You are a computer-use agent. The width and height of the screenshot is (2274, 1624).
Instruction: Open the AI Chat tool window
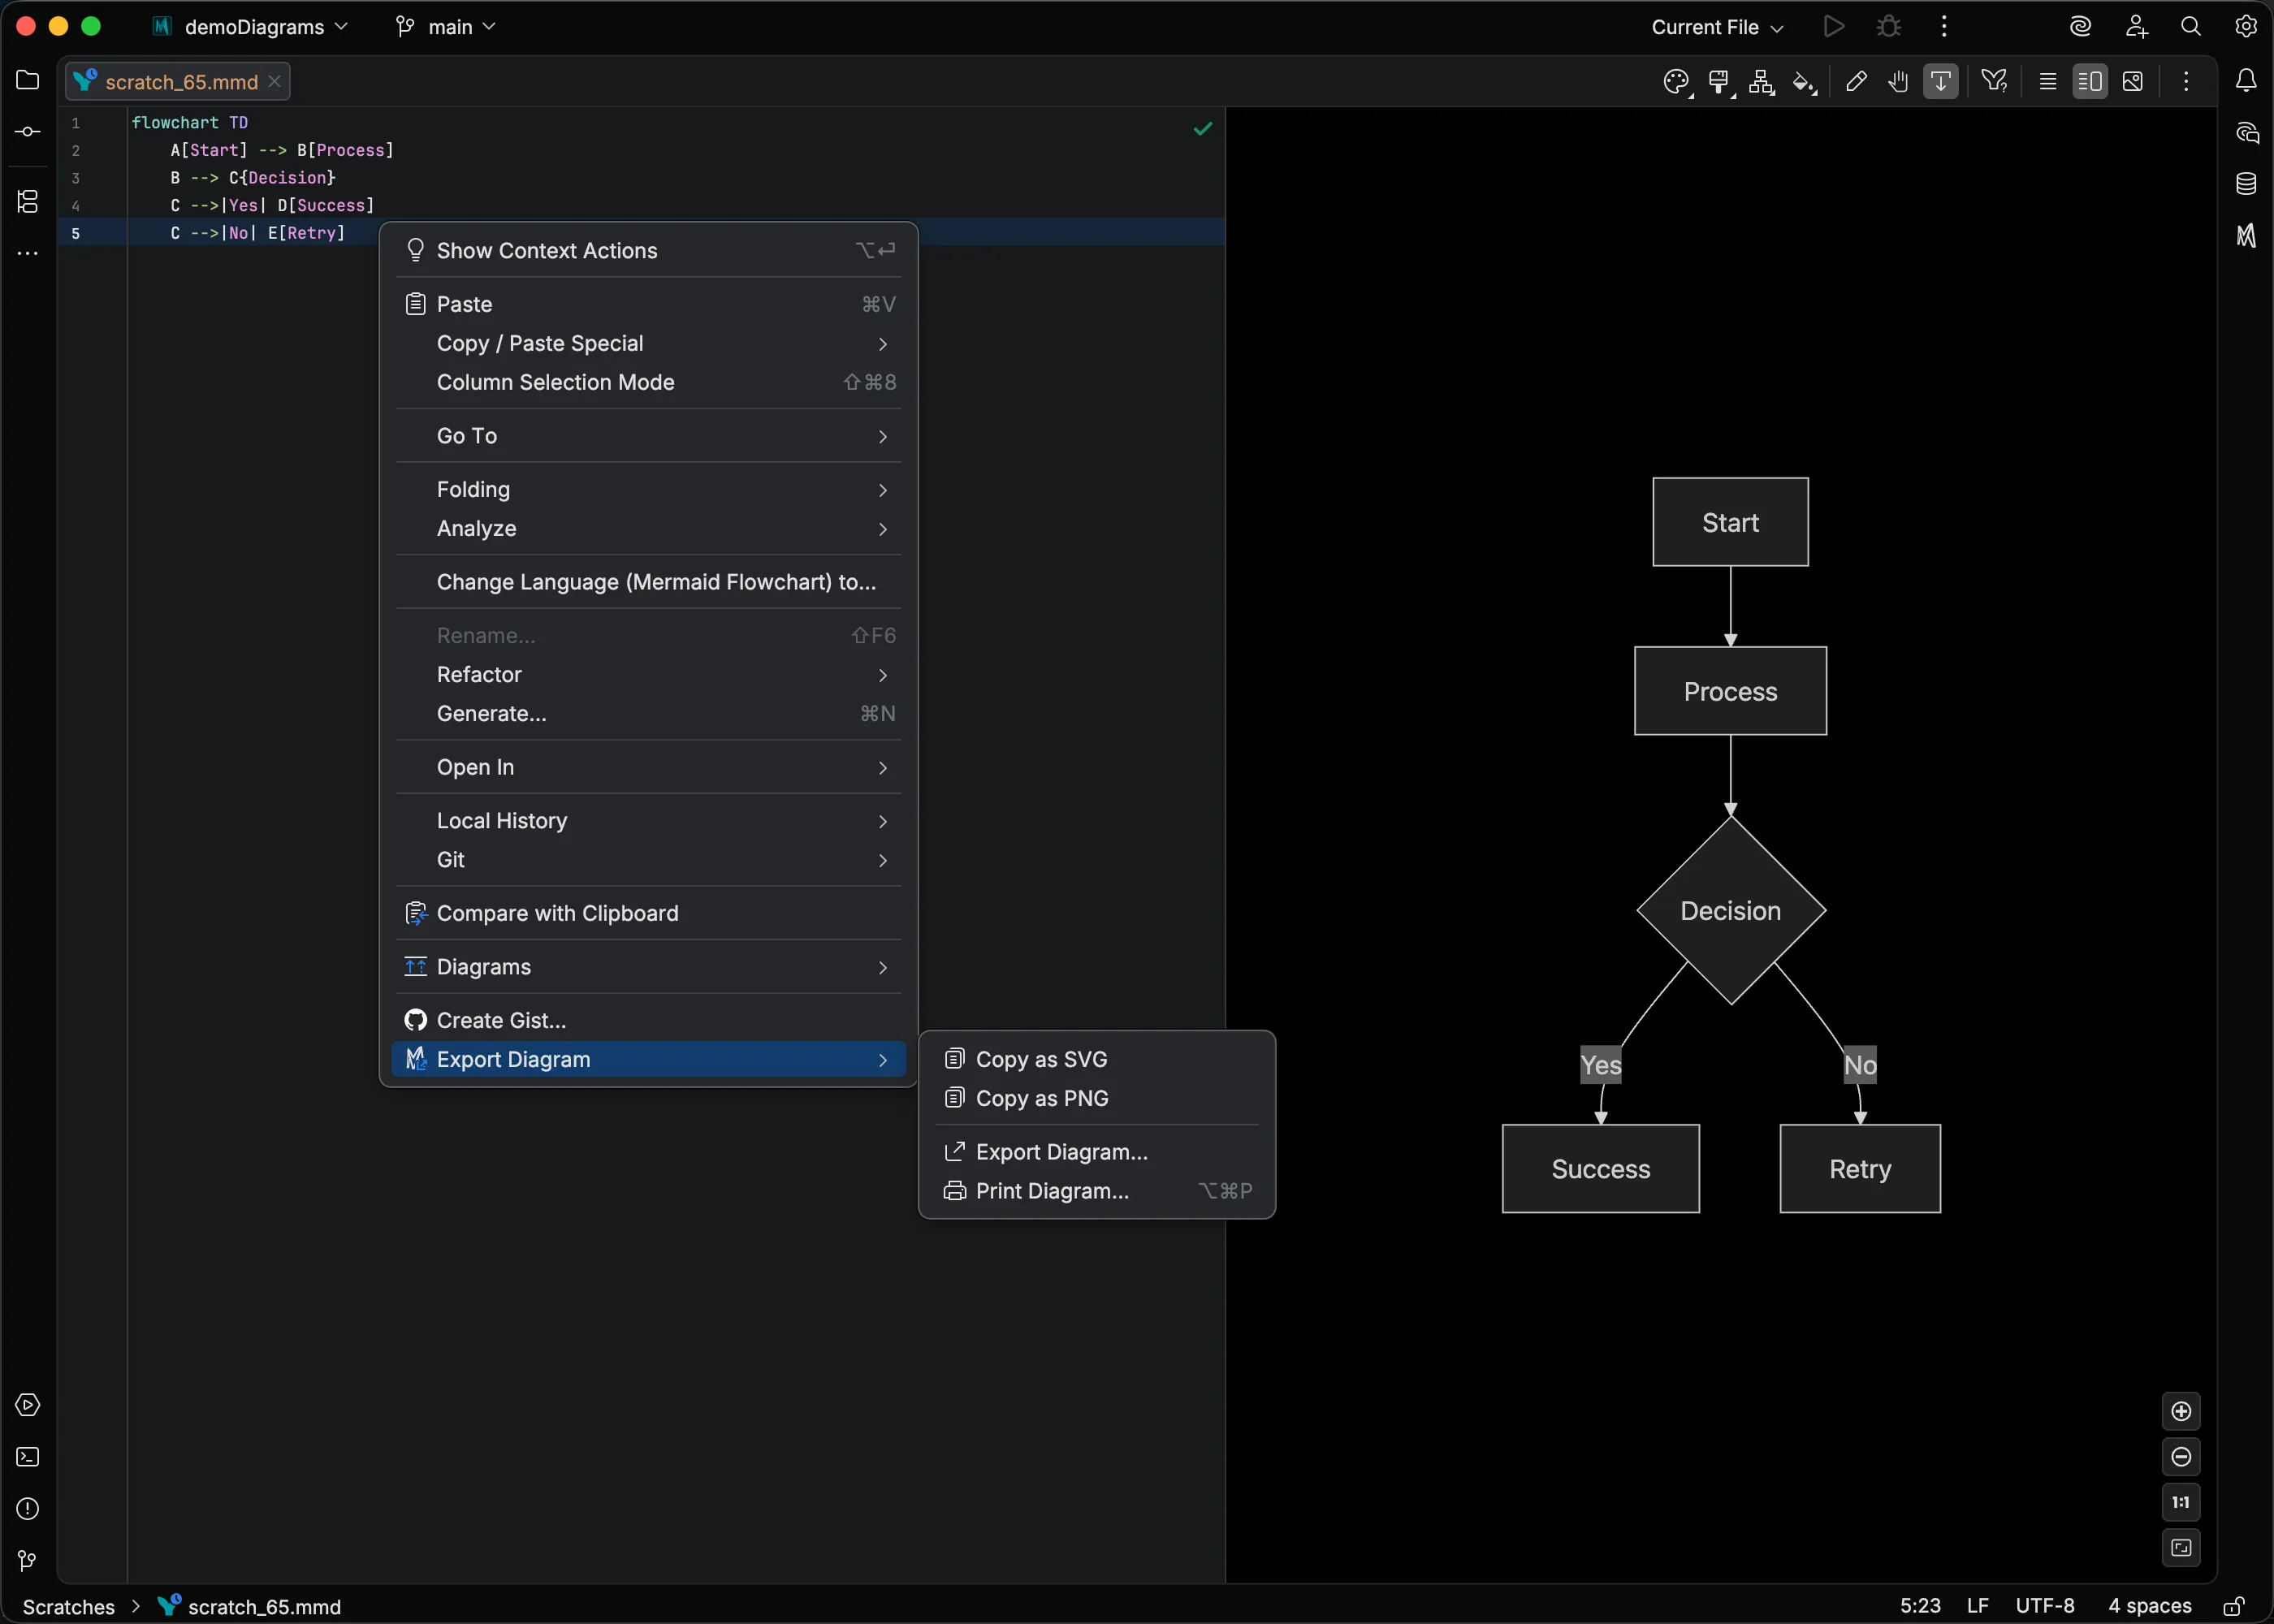pyautogui.click(x=2246, y=132)
